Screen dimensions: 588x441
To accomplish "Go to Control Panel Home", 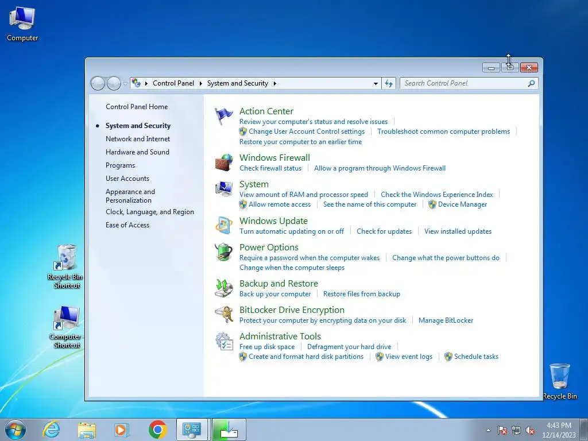I will click(137, 106).
